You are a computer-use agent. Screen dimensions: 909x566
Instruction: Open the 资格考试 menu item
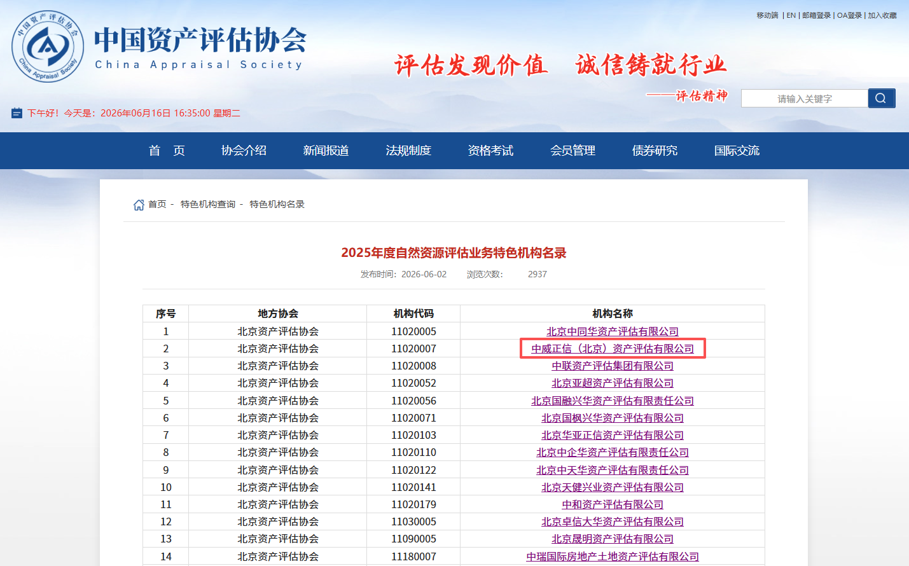(490, 151)
